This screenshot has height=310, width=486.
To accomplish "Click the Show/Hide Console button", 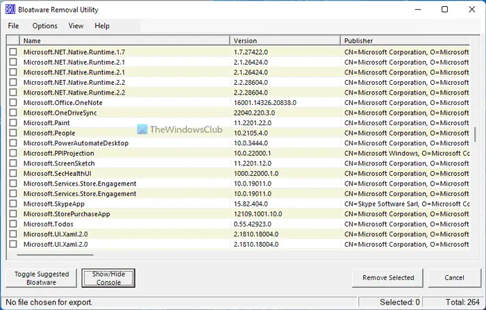I will tap(108, 278).
